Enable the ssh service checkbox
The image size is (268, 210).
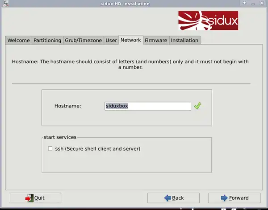50,148
